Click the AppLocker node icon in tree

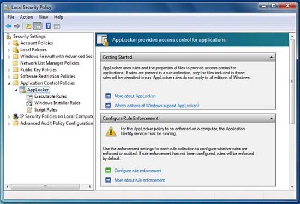coord(22,90)
